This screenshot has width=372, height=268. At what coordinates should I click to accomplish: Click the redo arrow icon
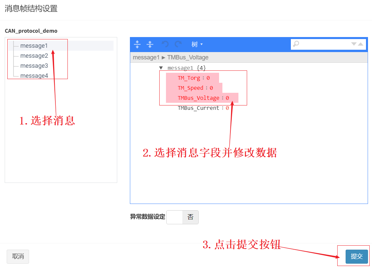click(x=178, y=44)
